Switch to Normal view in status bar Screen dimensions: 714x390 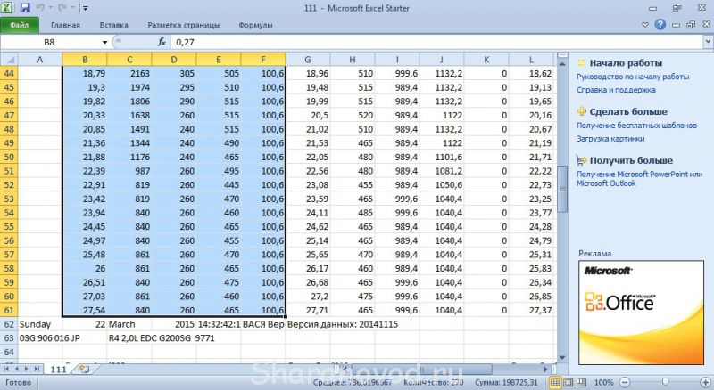[555, 382]
